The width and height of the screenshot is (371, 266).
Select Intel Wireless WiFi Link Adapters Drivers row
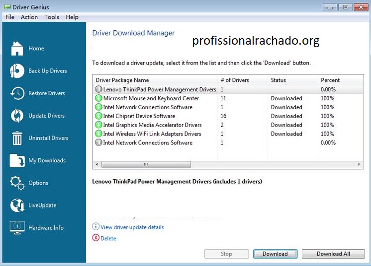[x=228, y=133]
